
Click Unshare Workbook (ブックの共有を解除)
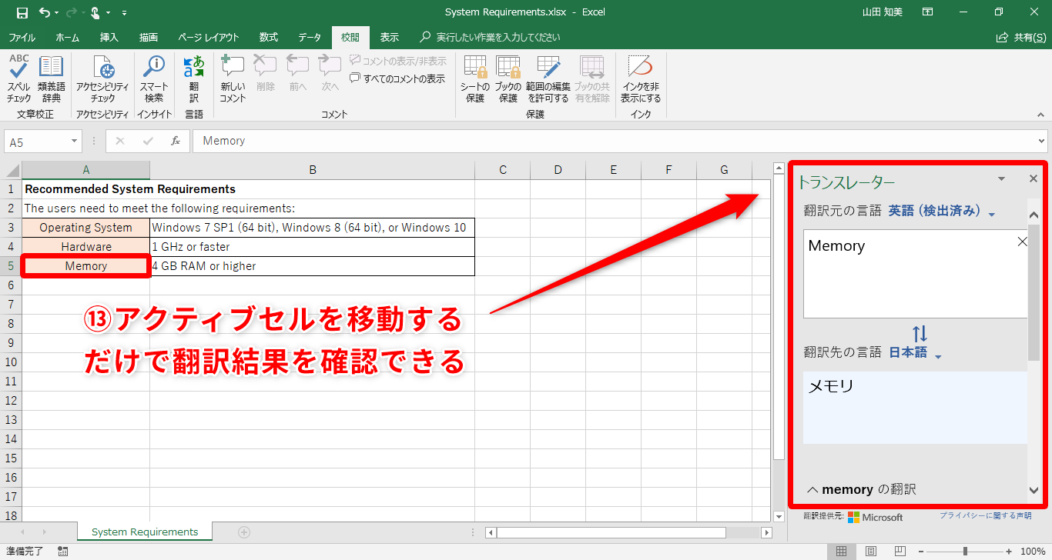591,78
